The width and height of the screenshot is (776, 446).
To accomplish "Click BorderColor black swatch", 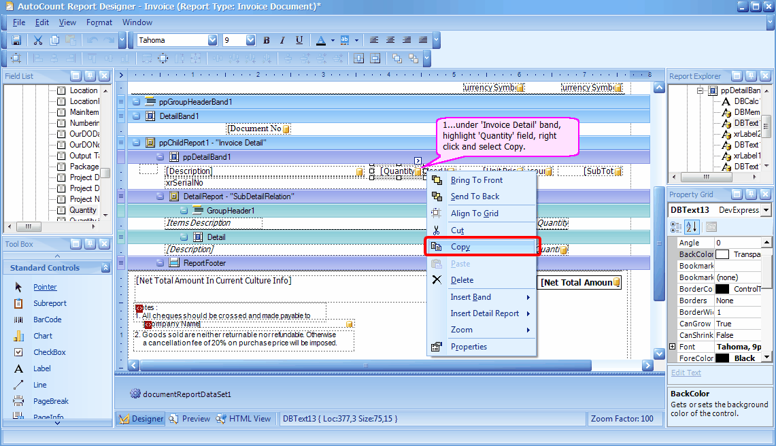I will click(x=722, y=289).
